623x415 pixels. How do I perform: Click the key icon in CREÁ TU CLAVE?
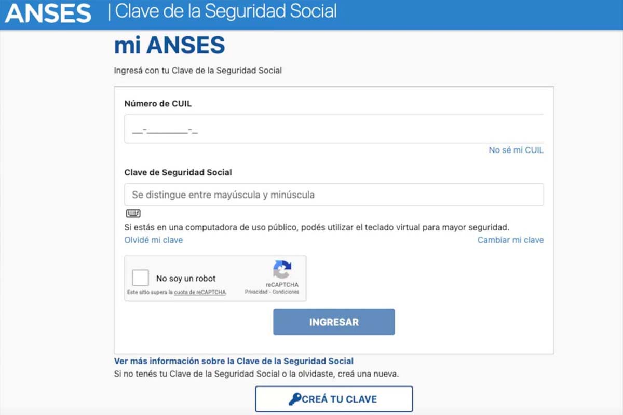[294, 399]
